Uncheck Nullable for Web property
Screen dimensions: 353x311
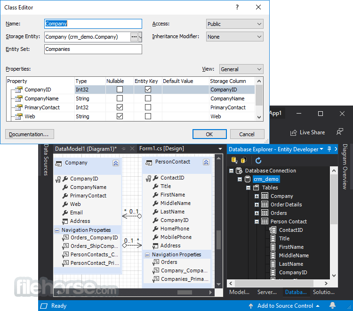(120, 116)
